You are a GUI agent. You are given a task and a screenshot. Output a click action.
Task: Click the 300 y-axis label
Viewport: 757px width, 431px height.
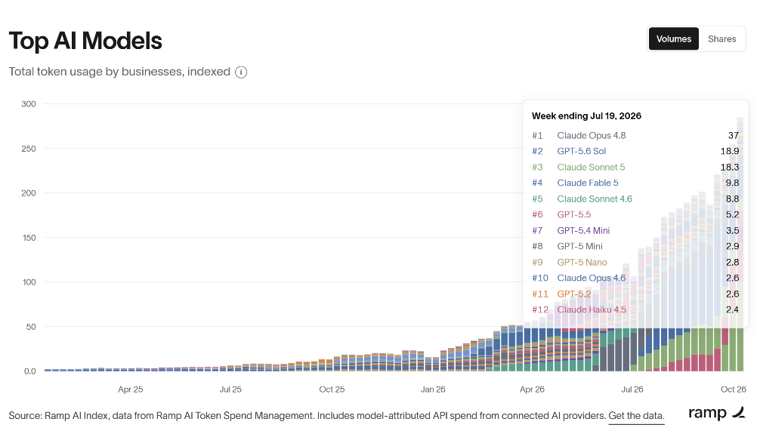point(29,104)
